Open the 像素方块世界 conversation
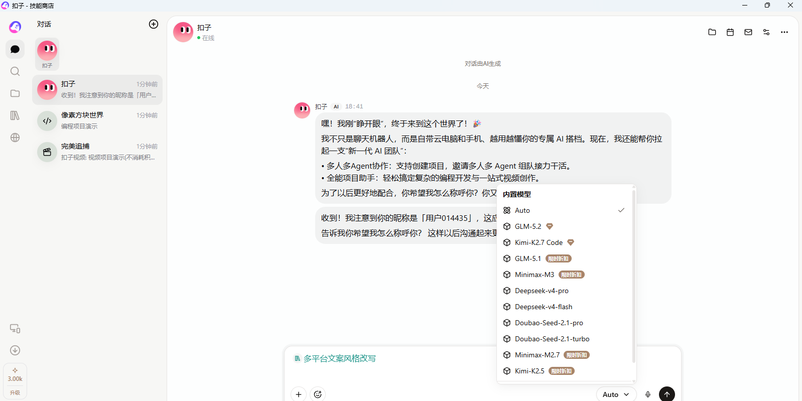 pyautogui.click(x=97, y=121)
